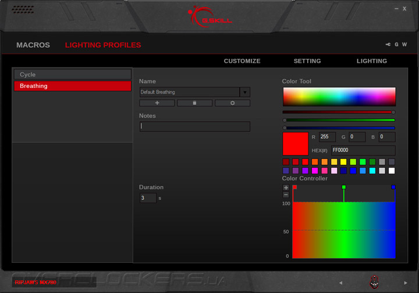Open profile options with gear icon under Name
The width and height of the screenshot is (419, 293).
[232, 103]
